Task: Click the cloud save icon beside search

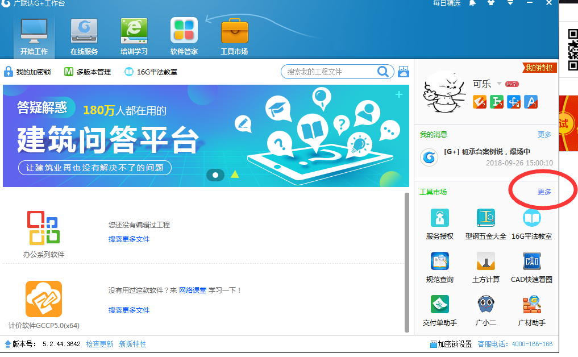Action: click(404, 72)
